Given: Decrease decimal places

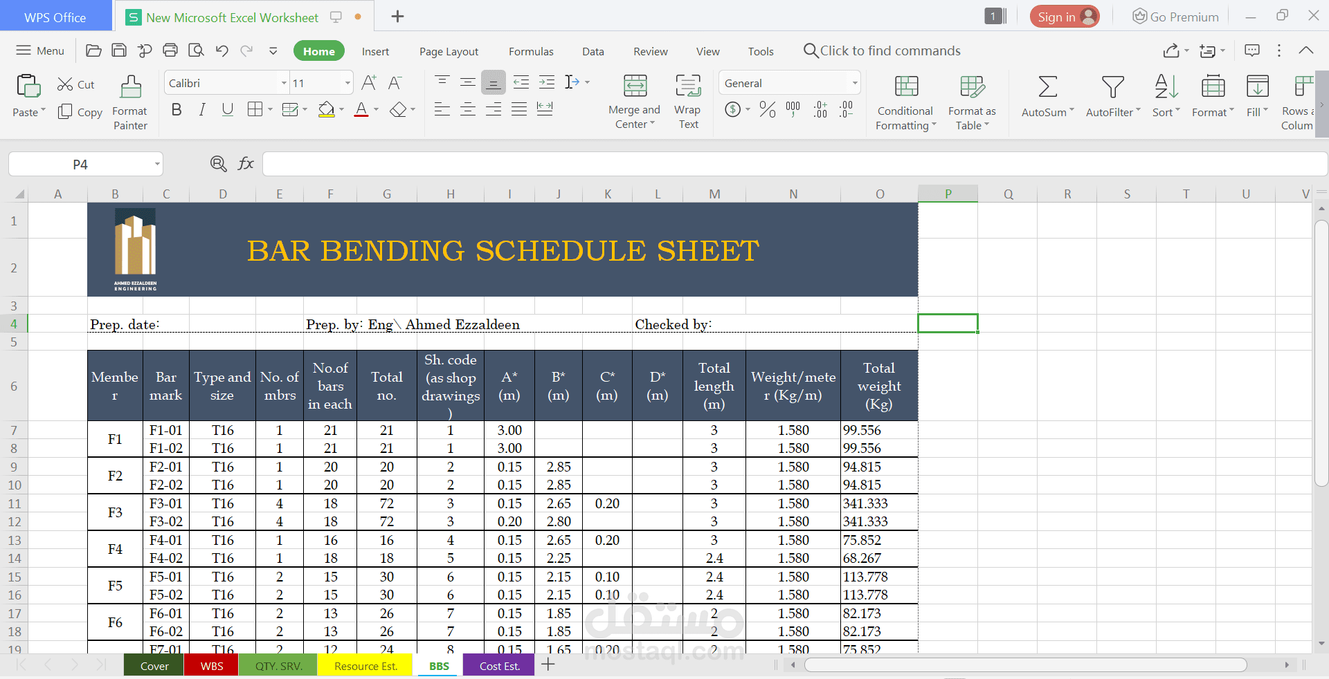Looking at the screenshot, I should (x=846, y=109).
